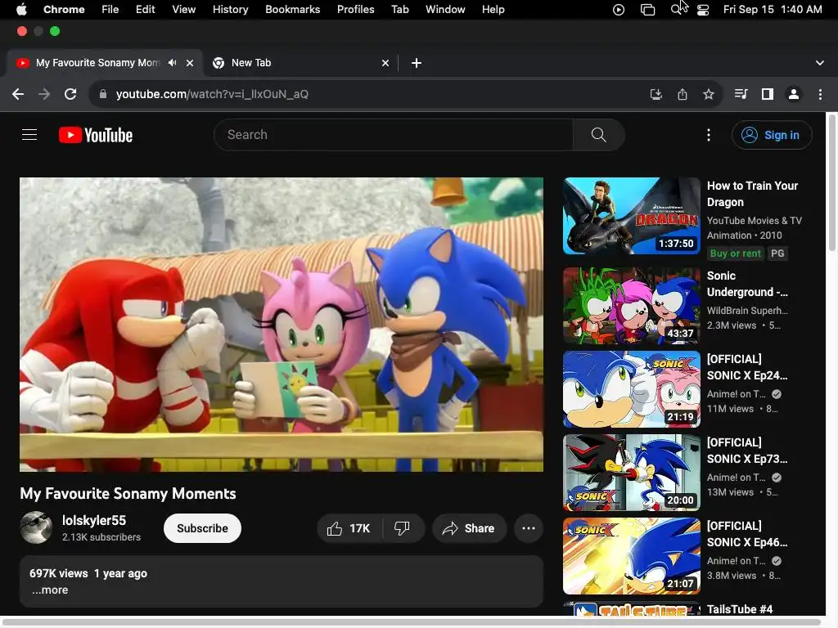Open Spotlight search in menu bar
Image resolution: width=838 pixels, height=628 pixels.
pyautogui.click(x=677, y=10)
